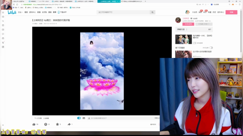243x136 pixels.
Task: Click the browser sidebar chat bubble icon
Action: pos(3,34)
